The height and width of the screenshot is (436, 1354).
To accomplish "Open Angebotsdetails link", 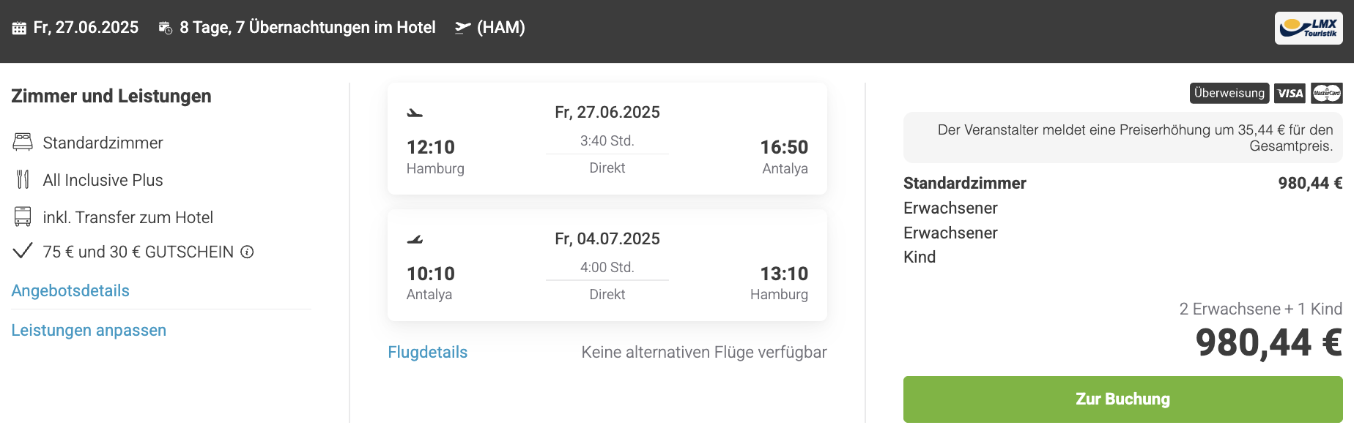I will pyautogui.click(x=70, y=290).
